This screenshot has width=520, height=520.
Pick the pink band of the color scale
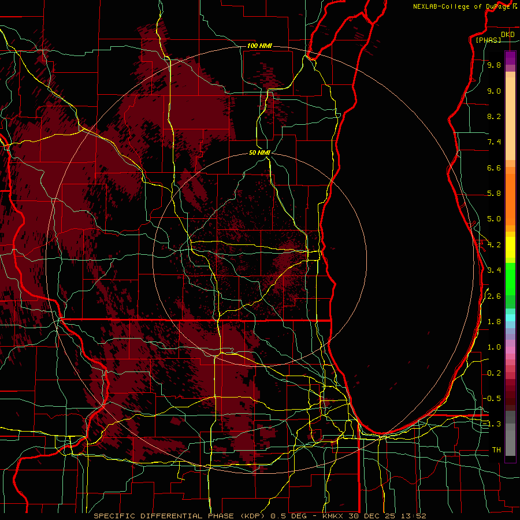510,350
